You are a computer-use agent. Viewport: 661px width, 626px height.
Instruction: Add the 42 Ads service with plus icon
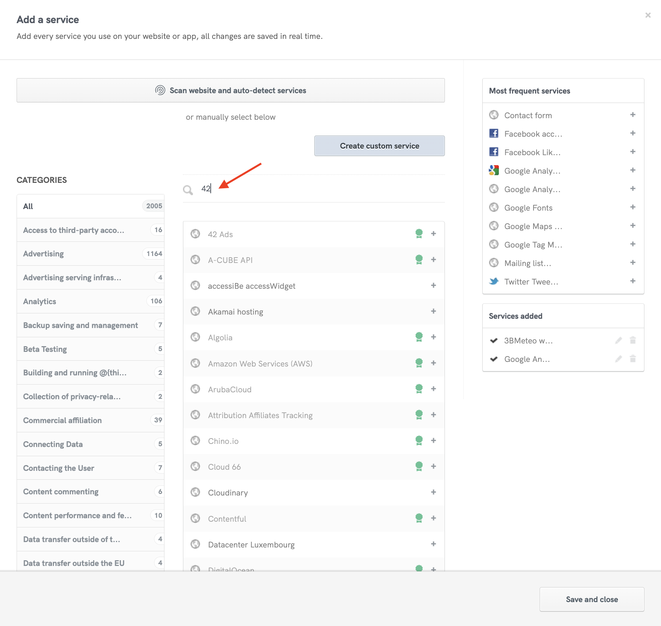(433, 234)
